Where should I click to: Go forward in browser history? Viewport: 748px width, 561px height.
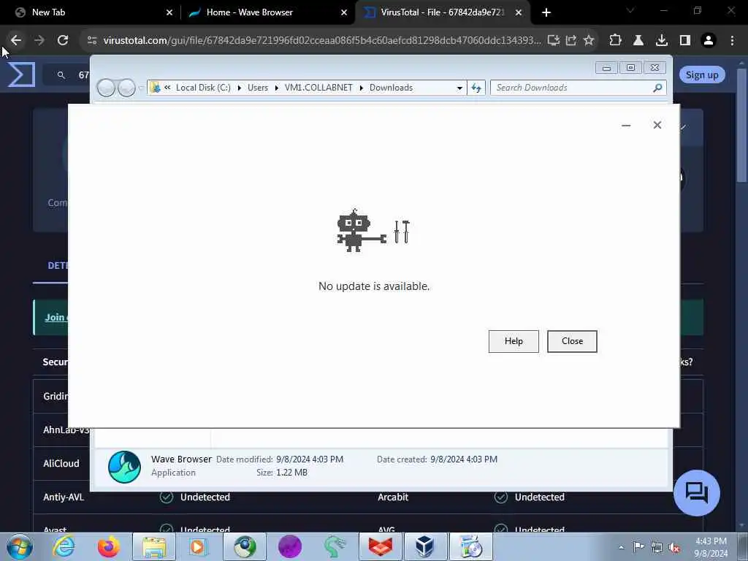tap(39, 40)
